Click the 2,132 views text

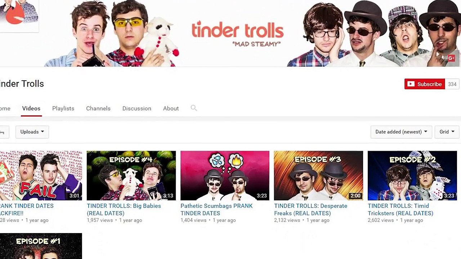coord(287,220)
